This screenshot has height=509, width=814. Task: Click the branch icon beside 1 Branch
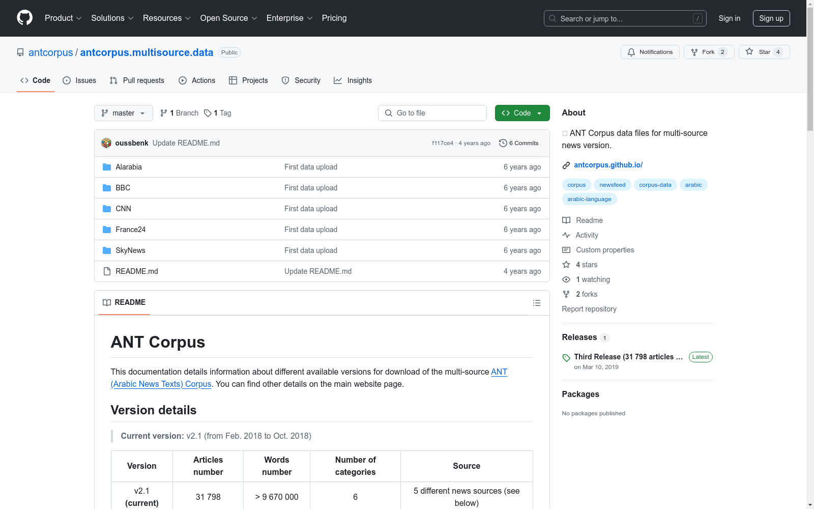click(x=164, y=113)
